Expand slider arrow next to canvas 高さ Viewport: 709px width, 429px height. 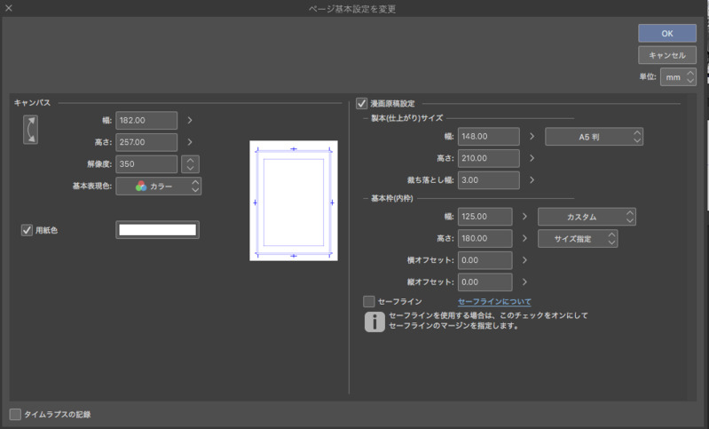[x=190, y=142]
